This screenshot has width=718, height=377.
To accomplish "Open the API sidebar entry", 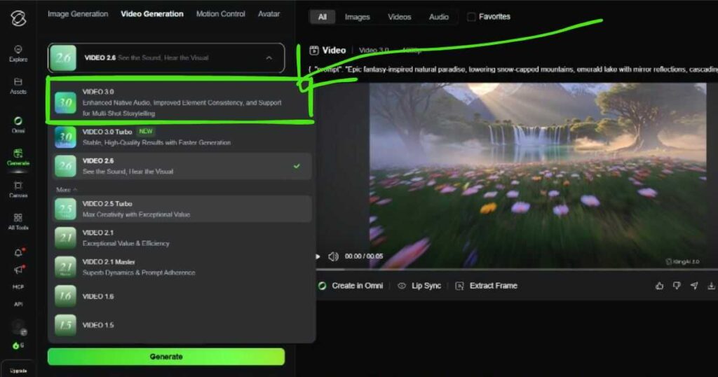I will point(18,304).
